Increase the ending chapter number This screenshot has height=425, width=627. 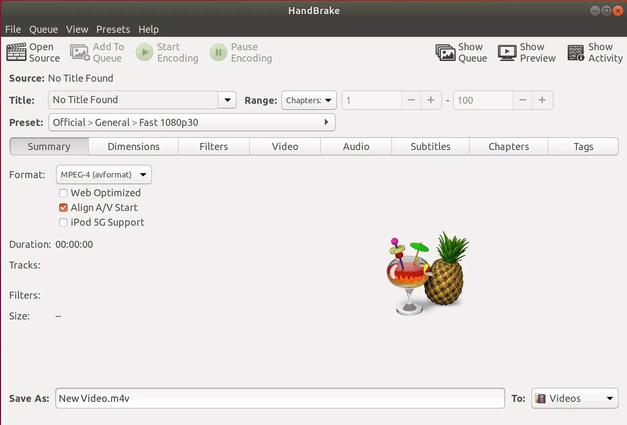tap(543, 100)
